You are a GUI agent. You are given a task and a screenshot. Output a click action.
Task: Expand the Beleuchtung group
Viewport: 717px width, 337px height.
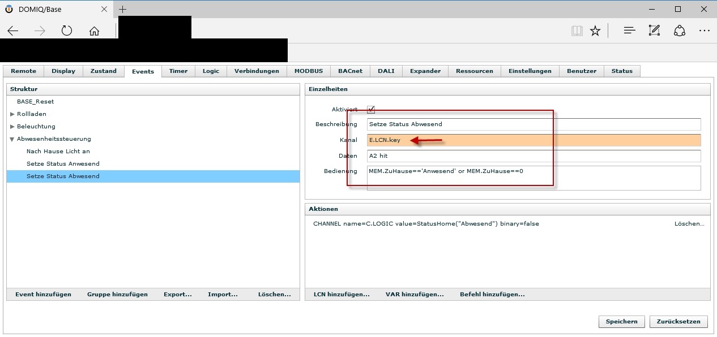[12, 127]
